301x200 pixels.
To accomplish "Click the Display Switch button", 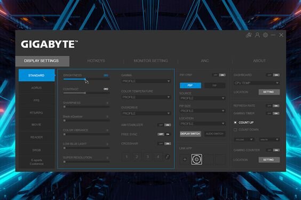I will 191,134.
